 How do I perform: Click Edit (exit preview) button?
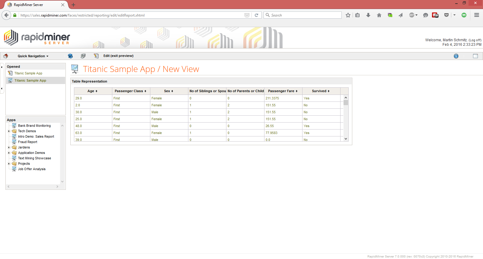pos(118,56)
